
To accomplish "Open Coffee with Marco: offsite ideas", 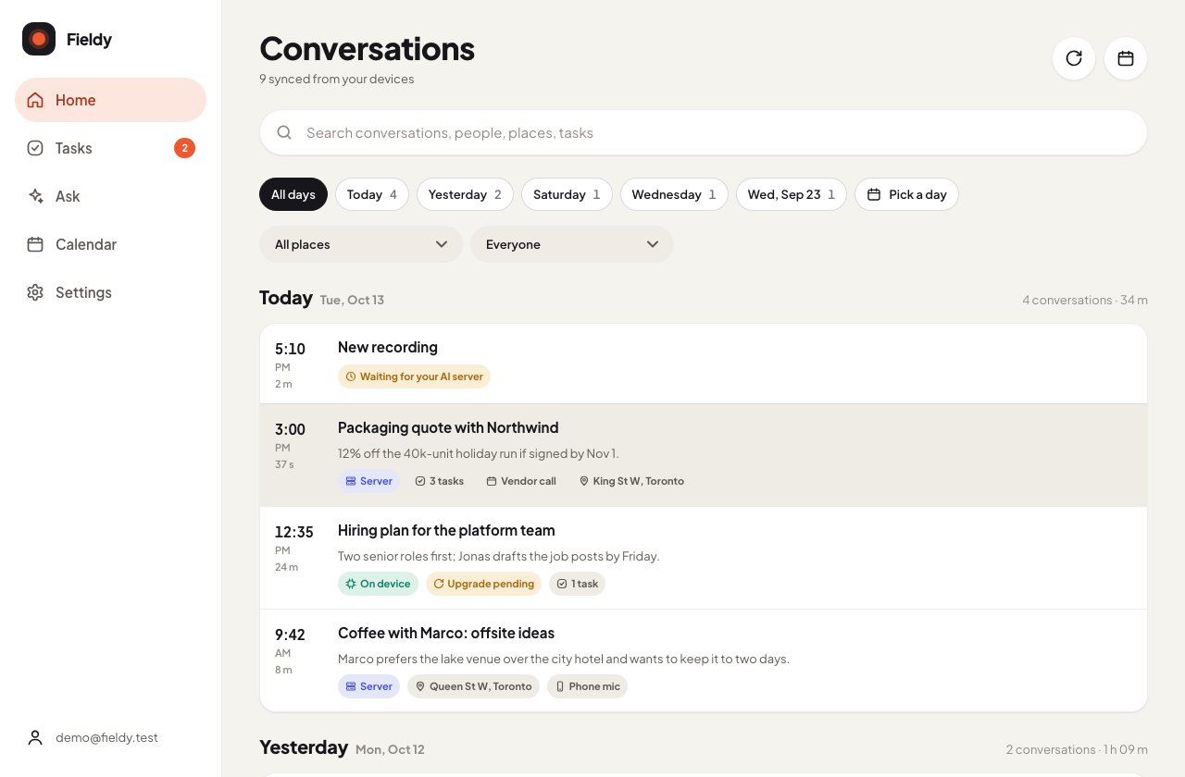I will tap(704, 660).
